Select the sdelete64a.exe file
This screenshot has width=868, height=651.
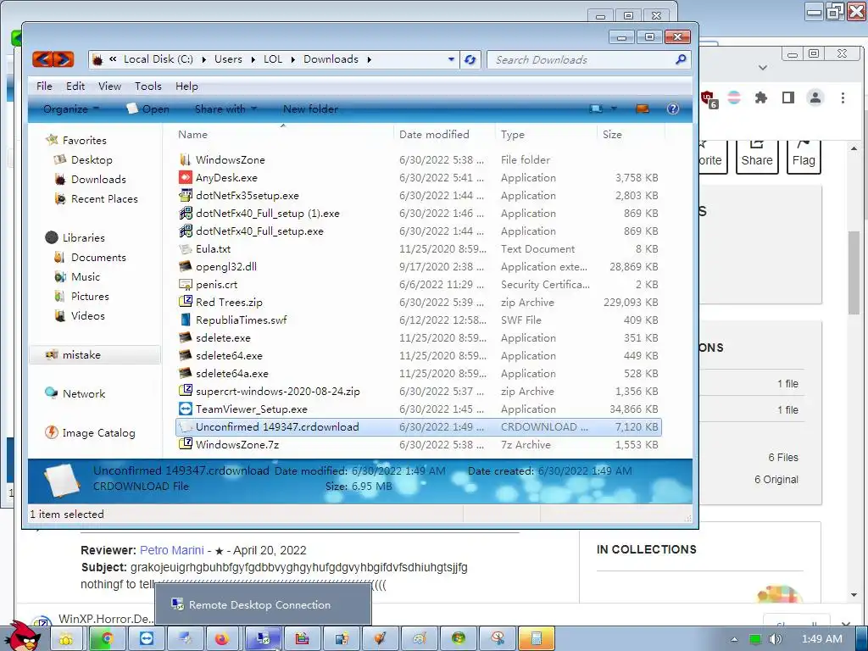coord(232,374)
